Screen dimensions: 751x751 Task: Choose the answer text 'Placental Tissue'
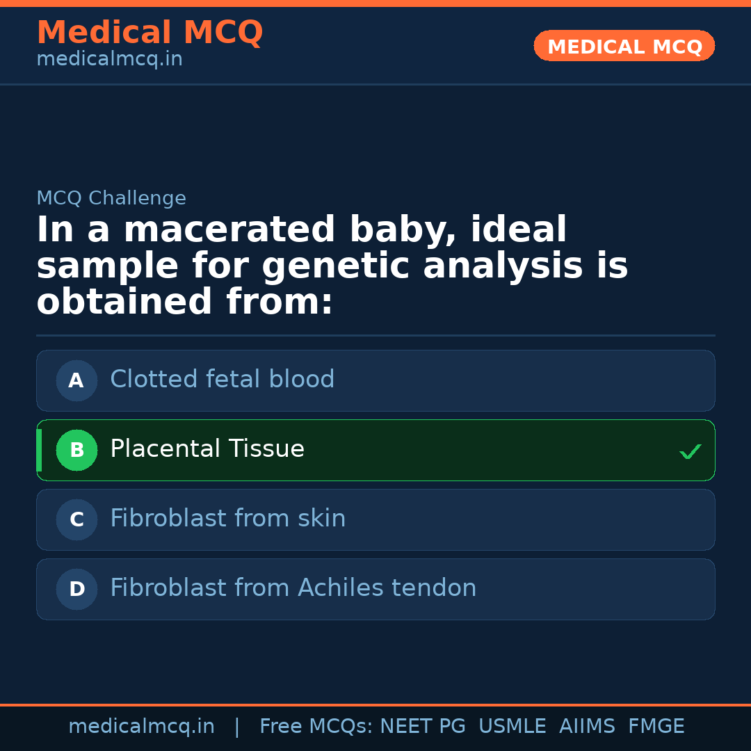[x=207, y=449]
